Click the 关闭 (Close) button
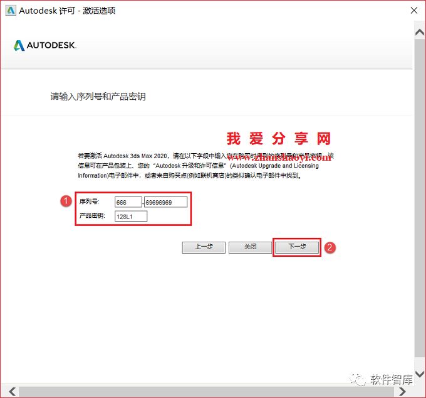The width and height of the screenshot is (426, 398). (250, 247)
